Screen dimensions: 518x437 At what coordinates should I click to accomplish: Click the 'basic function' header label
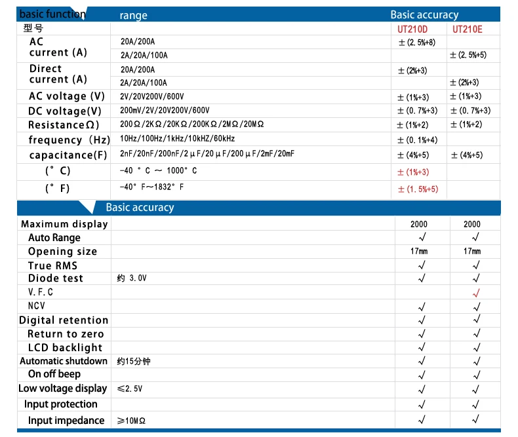coord(52,14)
